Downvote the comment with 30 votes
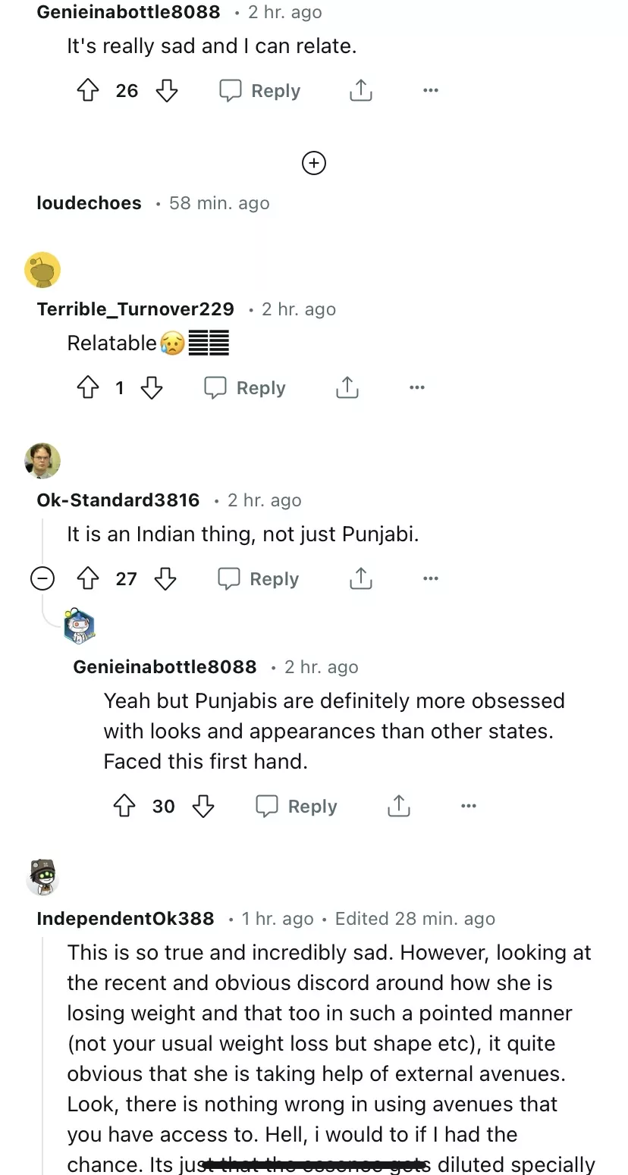The width and height of the screenshot is (628, 1175). tap(203, 807)
